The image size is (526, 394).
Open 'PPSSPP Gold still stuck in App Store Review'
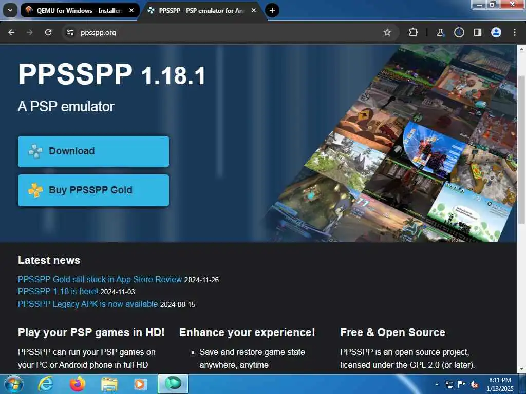[100, 279]
